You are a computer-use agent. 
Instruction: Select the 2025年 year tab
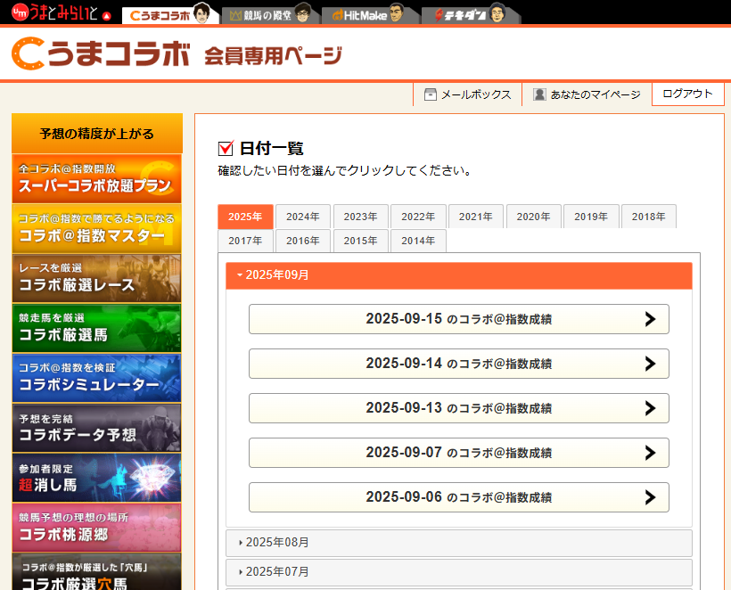245,217
